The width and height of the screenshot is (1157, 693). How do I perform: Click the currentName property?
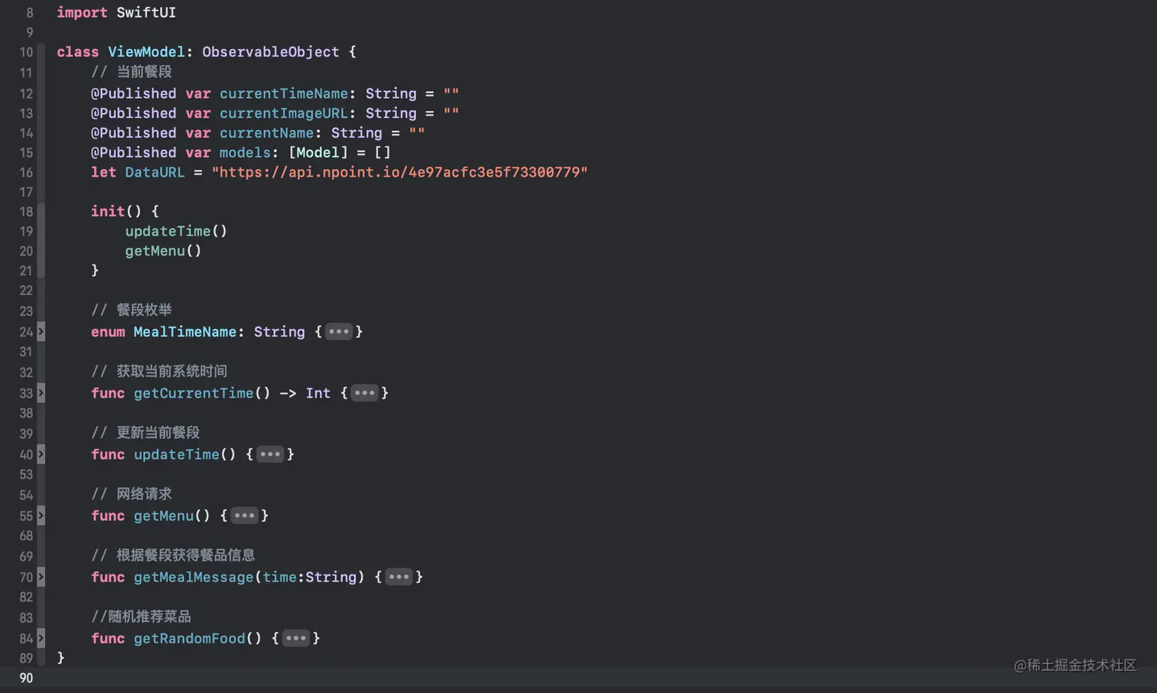coord(266,133)
